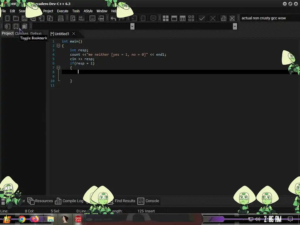Open the notification center icon
Image resolution: width=300 pixels, height=225 pixels.
click(290, 219)
